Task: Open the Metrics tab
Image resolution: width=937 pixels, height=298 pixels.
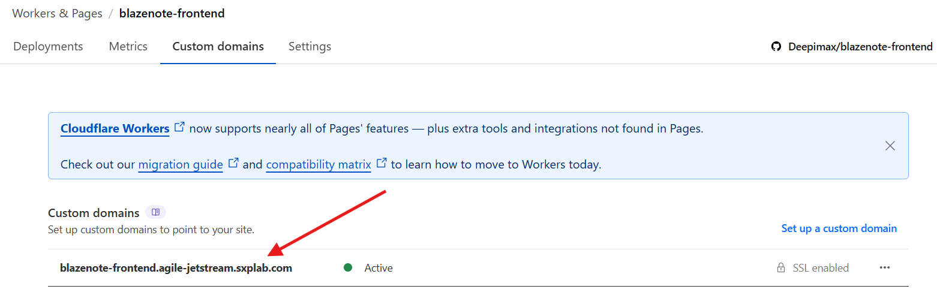Action: tap(128, 46)
